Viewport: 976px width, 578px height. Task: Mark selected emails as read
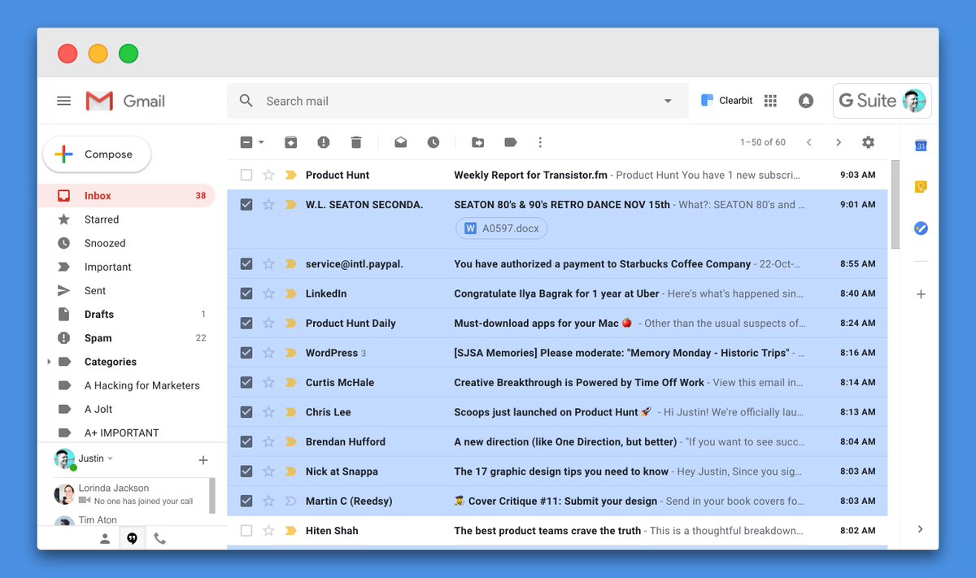coord(401,142)
